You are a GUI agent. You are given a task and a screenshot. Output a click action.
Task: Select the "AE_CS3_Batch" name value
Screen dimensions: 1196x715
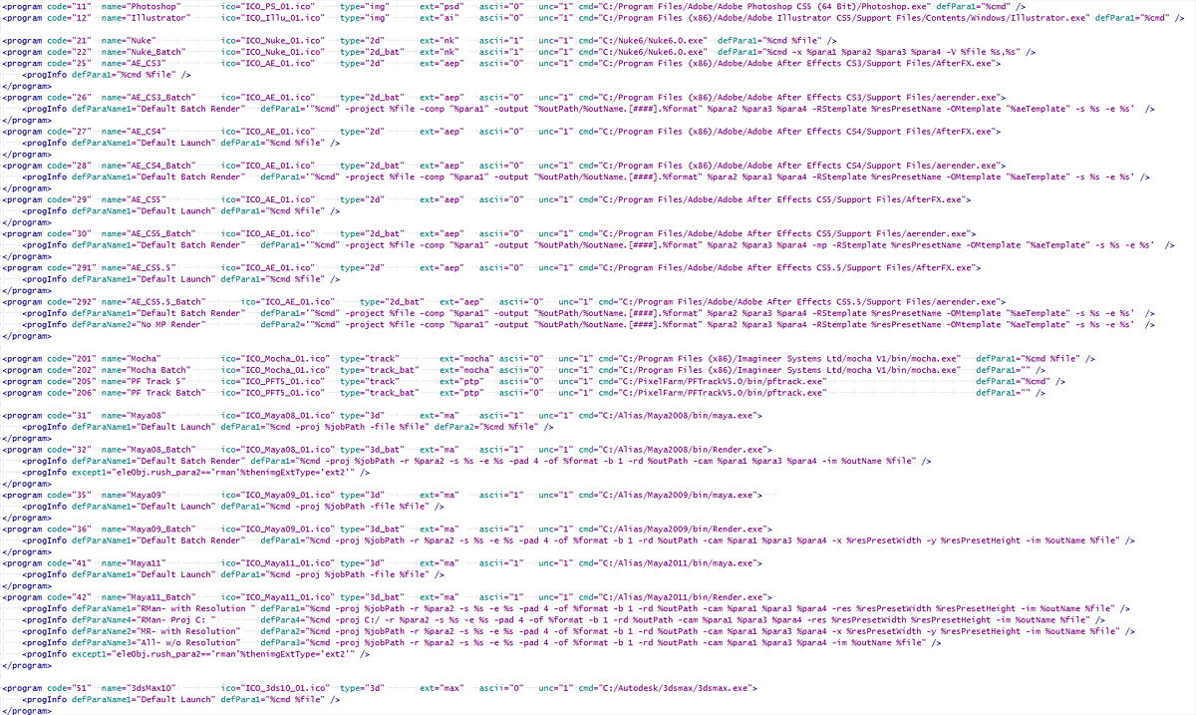(164, 97)
